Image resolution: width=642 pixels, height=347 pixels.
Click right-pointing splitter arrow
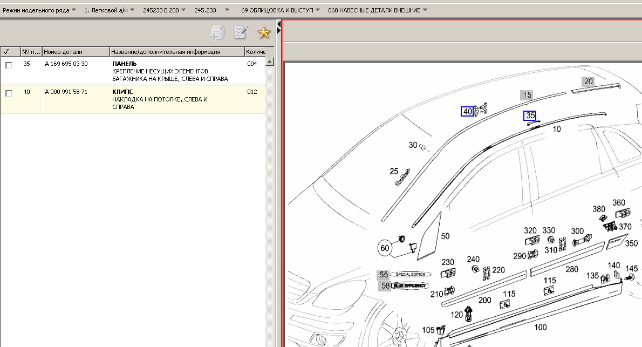click(x=278, y=31)
